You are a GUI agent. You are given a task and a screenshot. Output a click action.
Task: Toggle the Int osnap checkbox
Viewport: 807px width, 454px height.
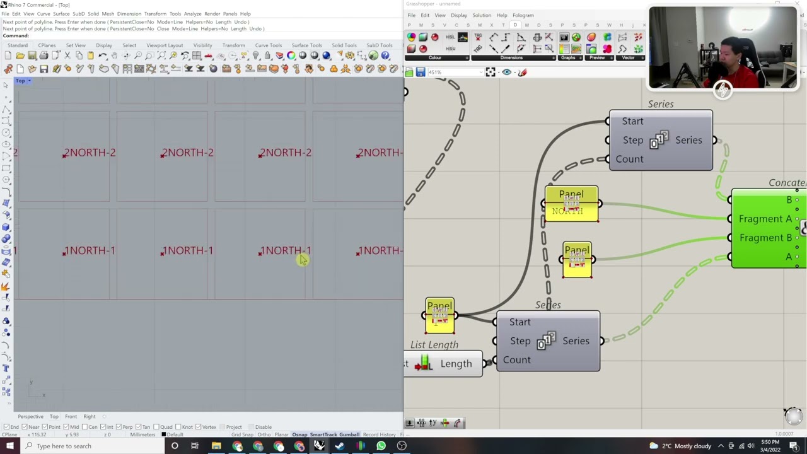pos(103,427)
